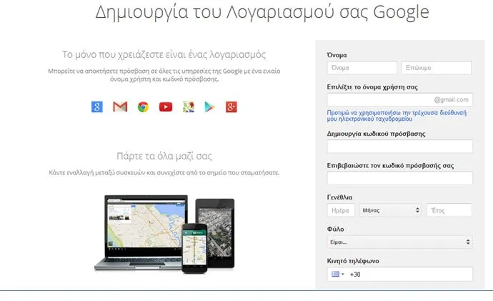Open the Φύλο 'Είμαι...' gender dropdown

399,242
